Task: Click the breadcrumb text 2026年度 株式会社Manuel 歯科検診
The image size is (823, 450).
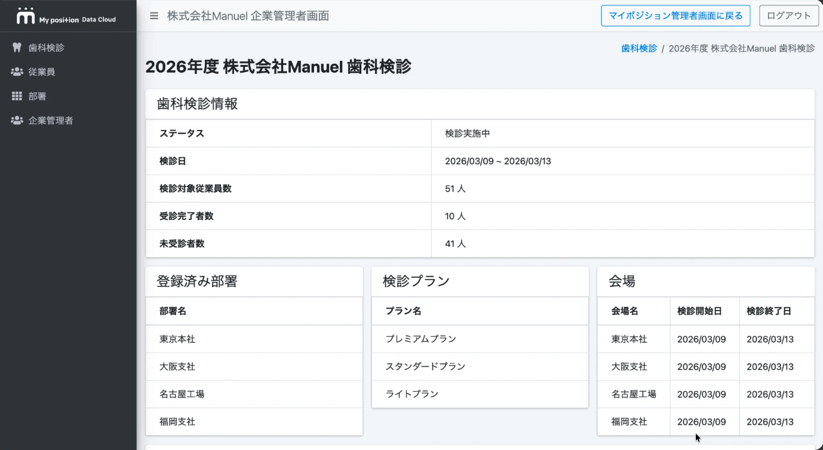Action: coord(741,48)
